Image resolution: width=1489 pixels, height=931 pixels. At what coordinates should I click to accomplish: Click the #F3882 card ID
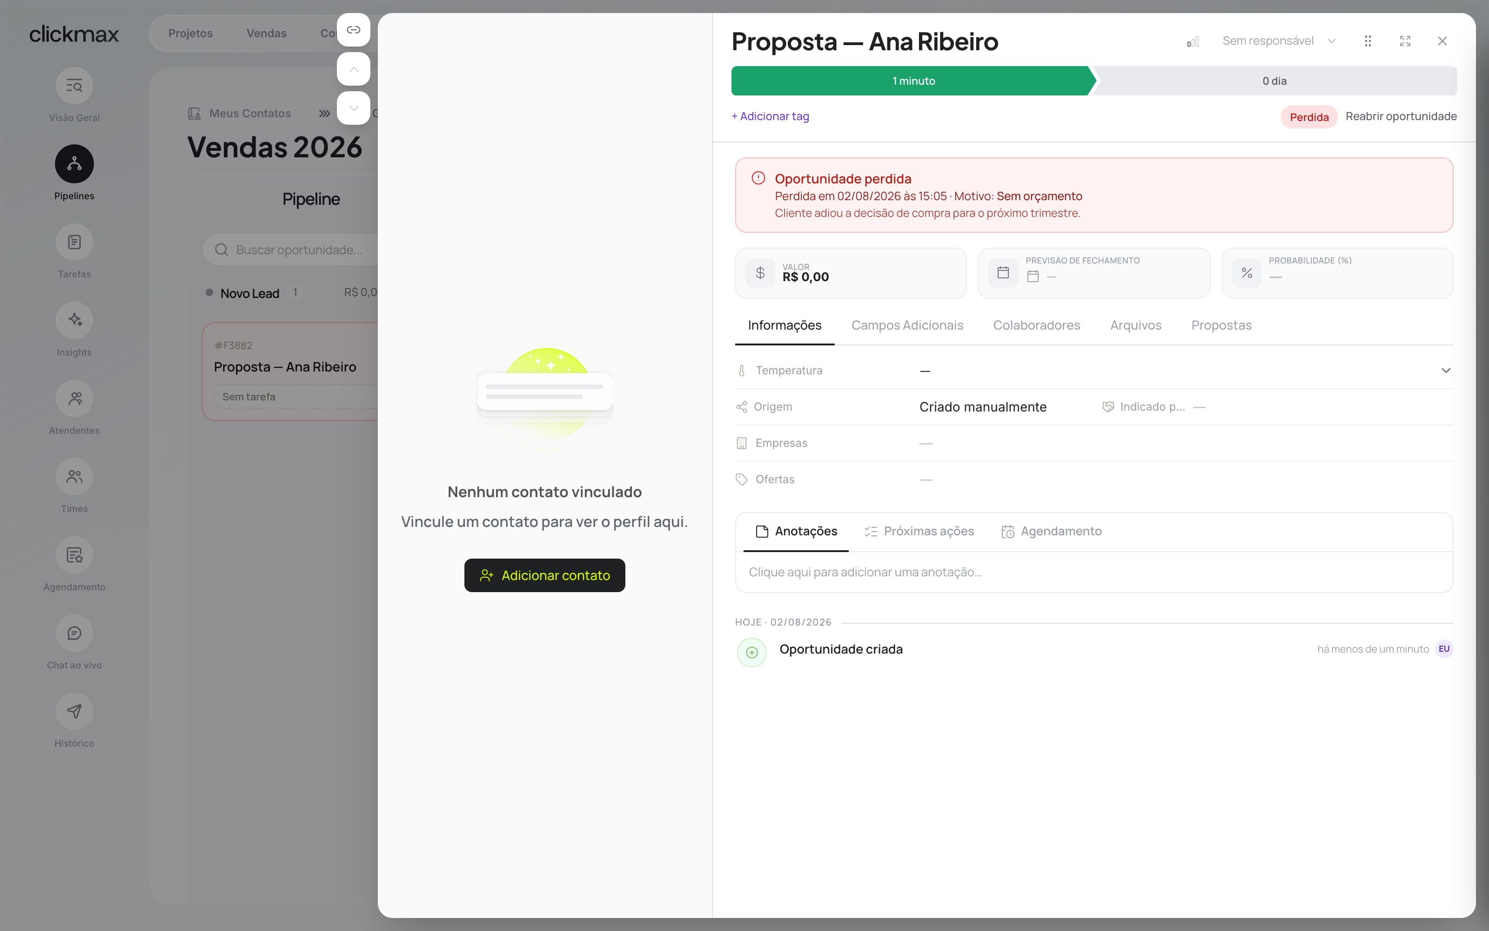(x=233, y=345)
